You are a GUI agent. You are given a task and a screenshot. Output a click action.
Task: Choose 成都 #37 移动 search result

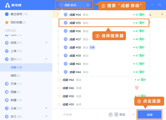[x=104, y=39]
